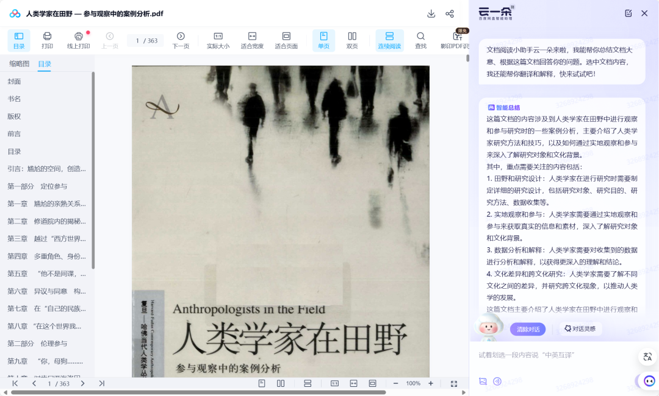Image resolution: width=659 pixels, height=396 pixels.
Task: Go to previous page in bottom bar
Action: (x=34, y=383)
